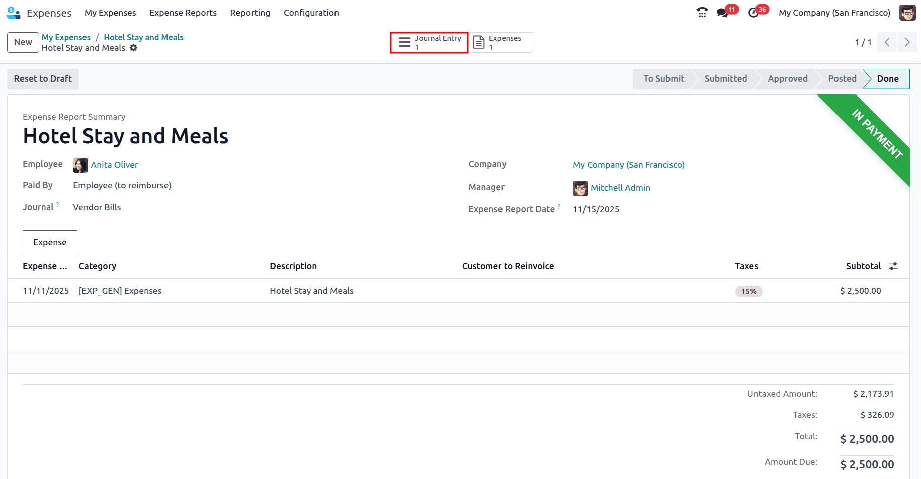921x479 pixels.
Task: Select the 15% tax tag
Action: [748, 291]
